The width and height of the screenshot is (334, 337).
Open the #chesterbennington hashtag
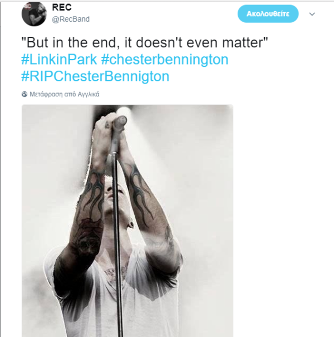point(165,60)
